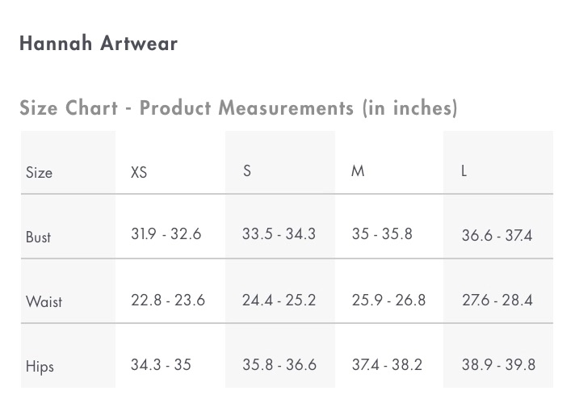Click L hips value 38.9 - 39.8
The height and width of the screenshot is (412, 575).
click(498, 364)
